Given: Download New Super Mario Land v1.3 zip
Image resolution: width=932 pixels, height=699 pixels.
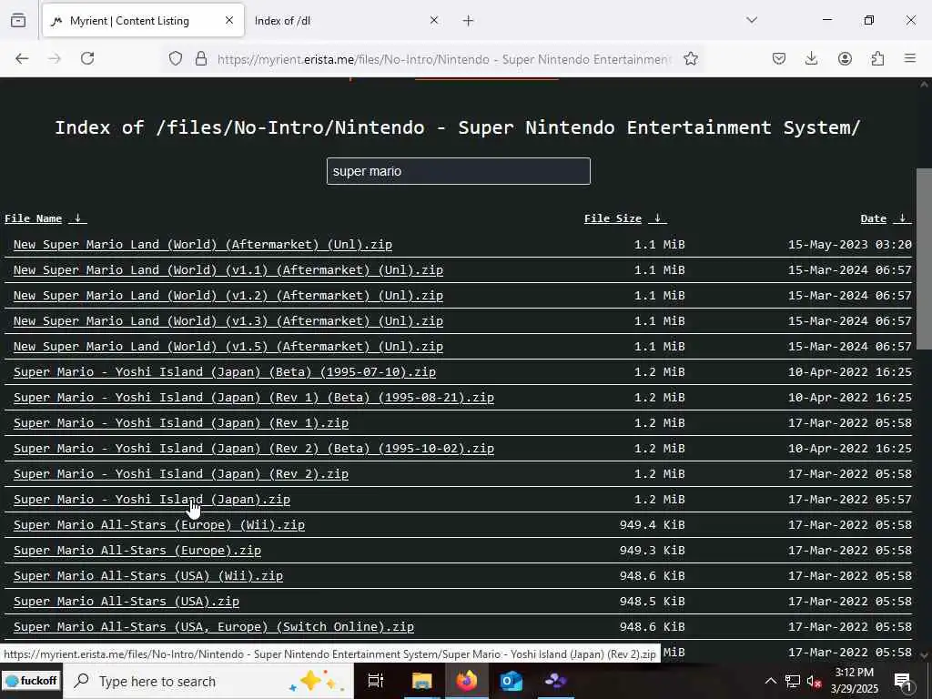Looking at the screenshot, I should 228,321.
